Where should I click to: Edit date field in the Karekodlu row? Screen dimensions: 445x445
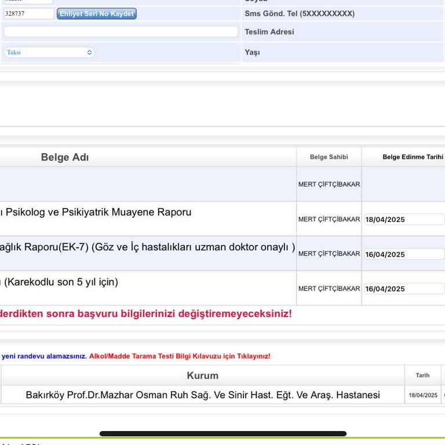404,289
